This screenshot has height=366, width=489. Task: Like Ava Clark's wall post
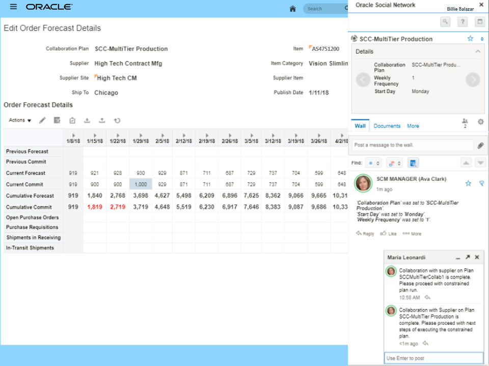tap(388, 233)
